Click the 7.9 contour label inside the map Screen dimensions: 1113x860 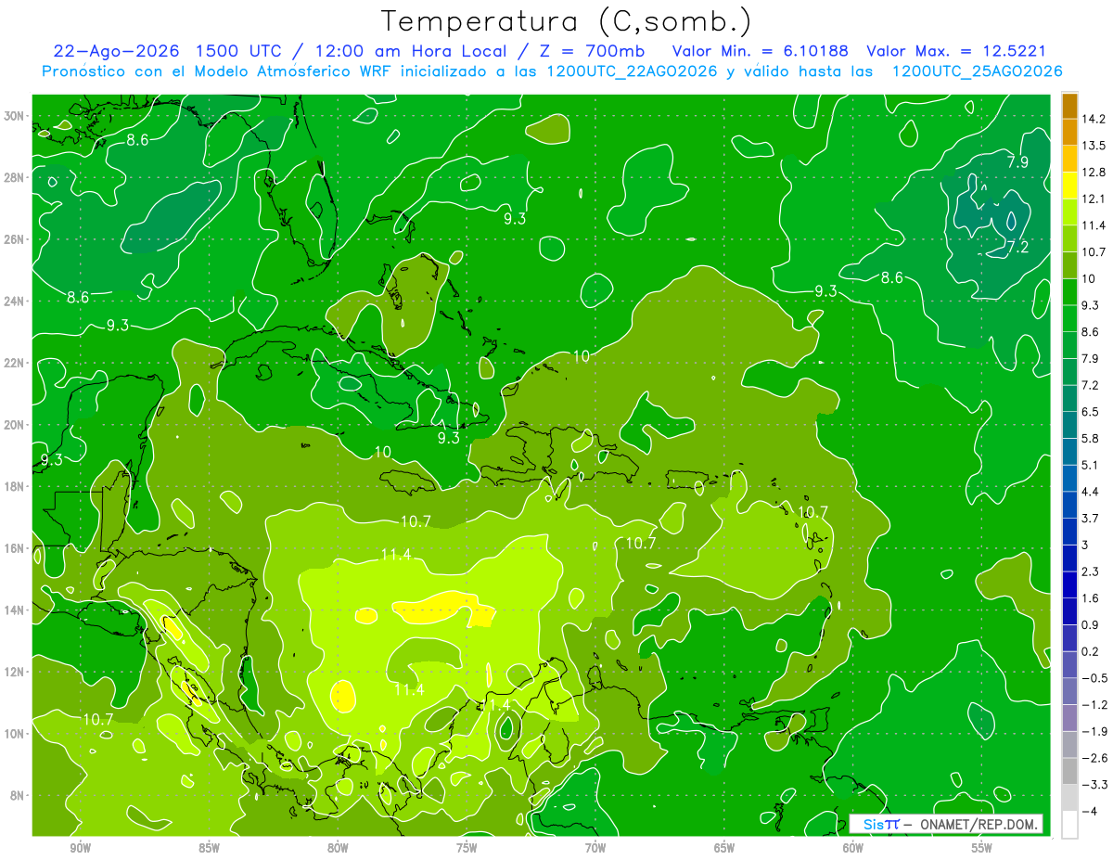point(1017,162)
